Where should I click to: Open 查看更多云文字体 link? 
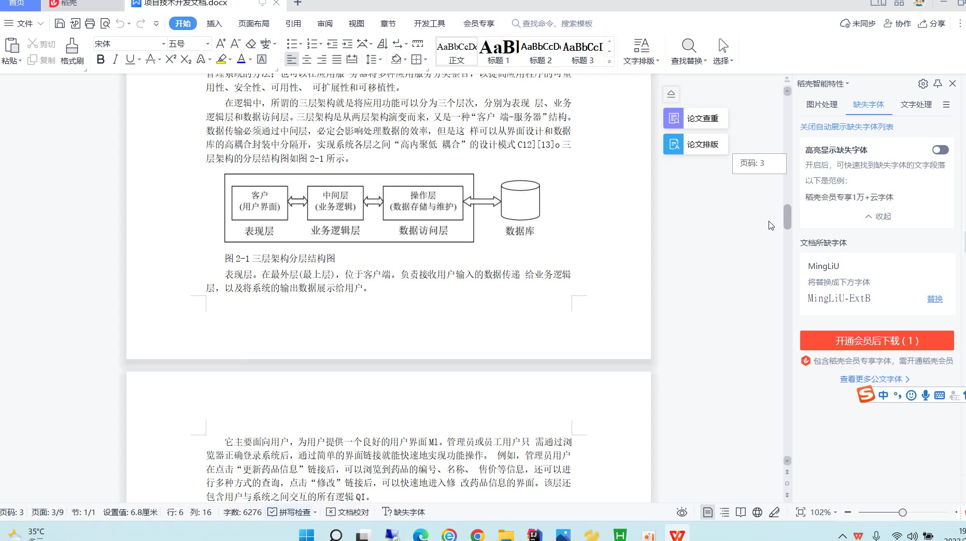point(875,379)
